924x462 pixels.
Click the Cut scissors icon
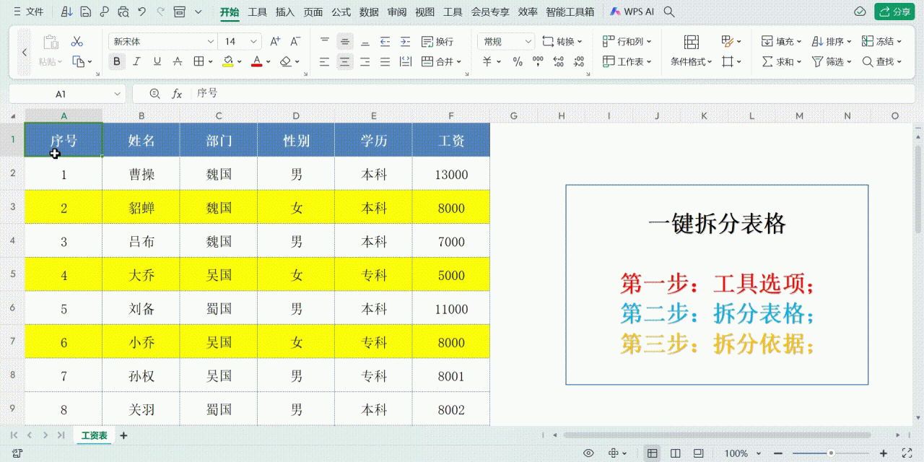tap(77, 42)
